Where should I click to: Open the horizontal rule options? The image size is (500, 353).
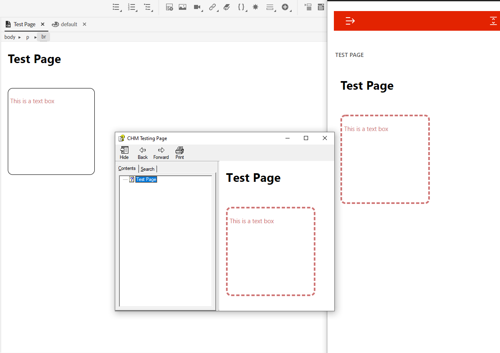coord(270,7)
